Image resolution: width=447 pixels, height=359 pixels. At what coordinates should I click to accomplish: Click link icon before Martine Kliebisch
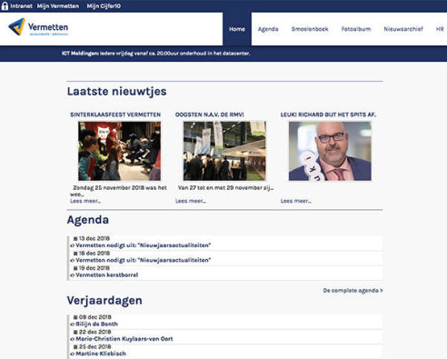point(72,354)
